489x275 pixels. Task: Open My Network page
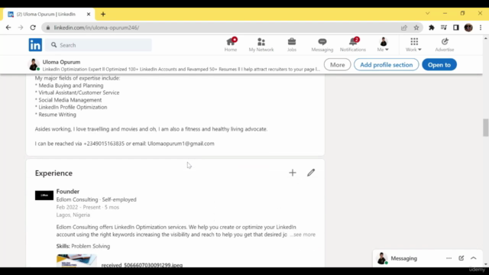point(261,44)
